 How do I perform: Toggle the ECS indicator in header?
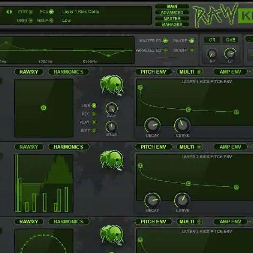pos(51,12)
